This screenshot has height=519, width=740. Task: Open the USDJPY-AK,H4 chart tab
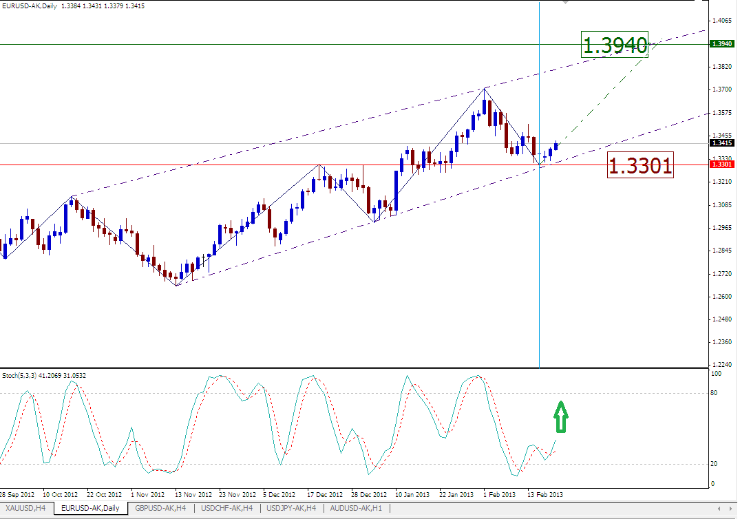coord(292,508)
